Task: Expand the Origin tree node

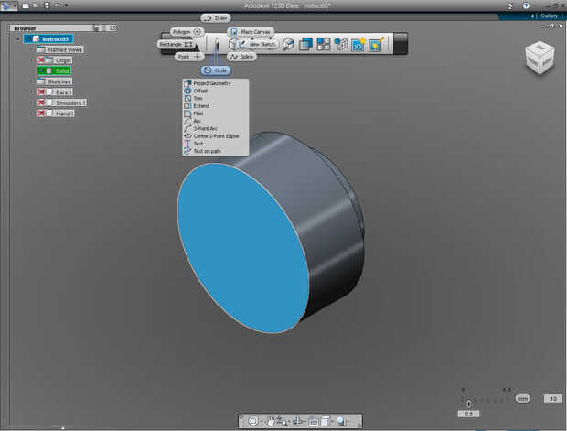Action: click(32, 60)
